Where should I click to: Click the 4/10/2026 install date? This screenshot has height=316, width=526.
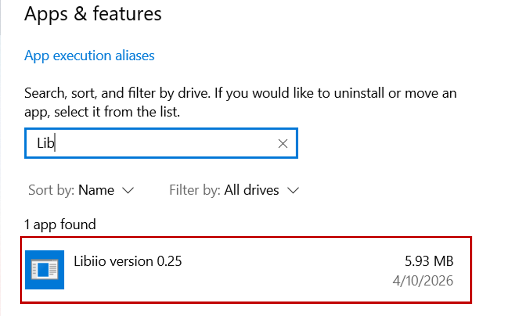click(x=423, y=281)
